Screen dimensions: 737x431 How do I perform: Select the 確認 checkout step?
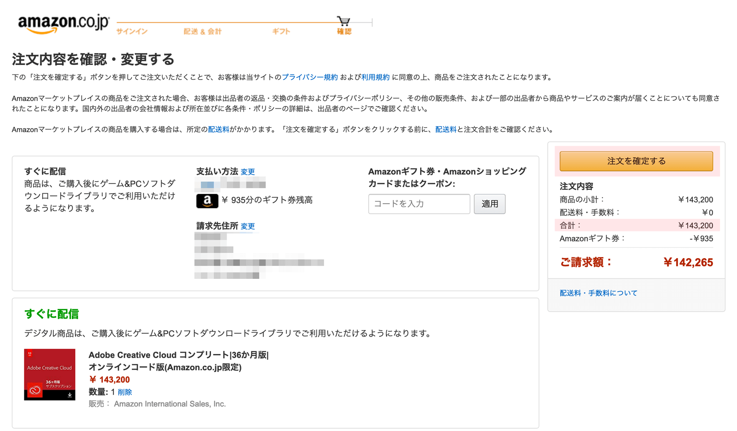344,31
